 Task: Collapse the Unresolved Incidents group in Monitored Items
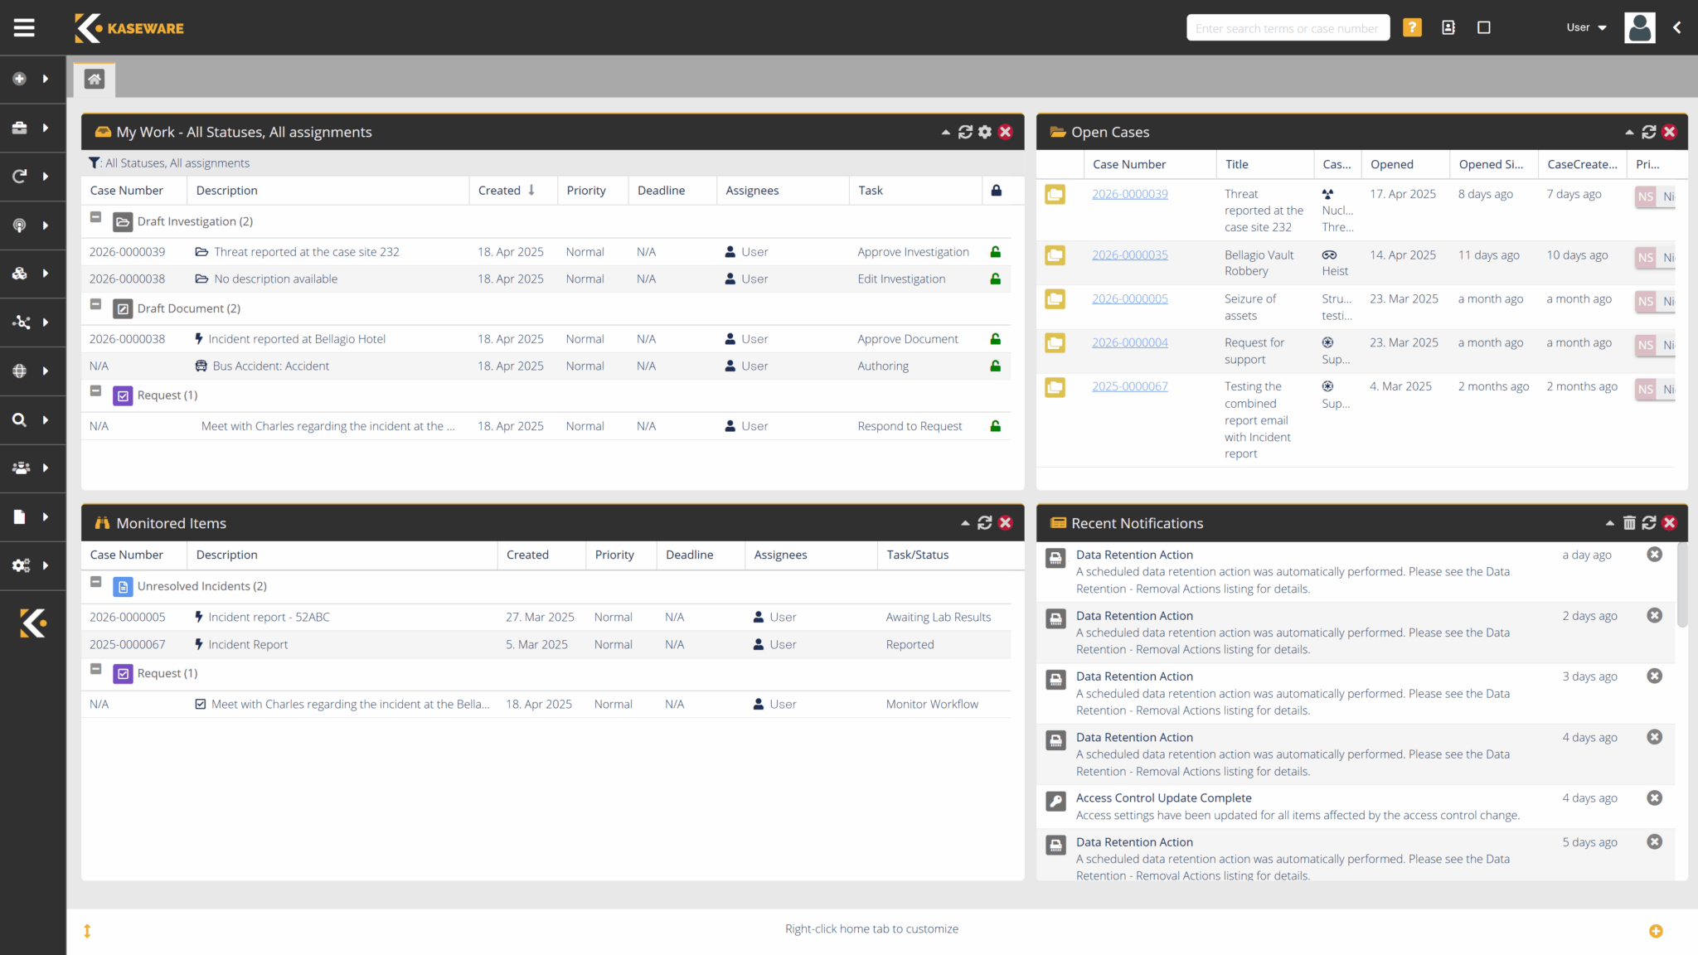[95, 586]
